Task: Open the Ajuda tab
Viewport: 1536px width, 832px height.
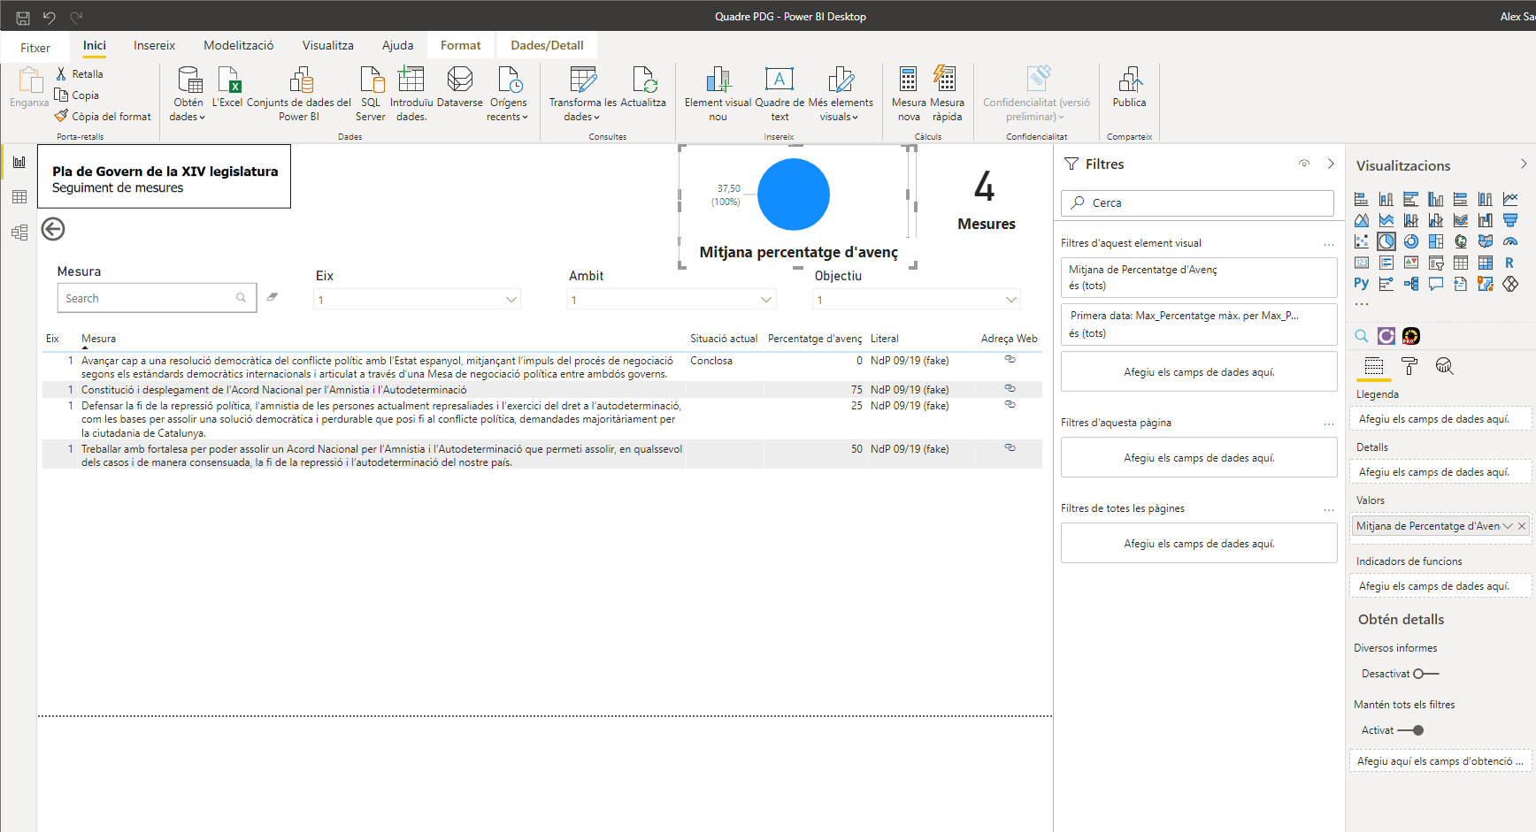Action: [x=397, y=45]
